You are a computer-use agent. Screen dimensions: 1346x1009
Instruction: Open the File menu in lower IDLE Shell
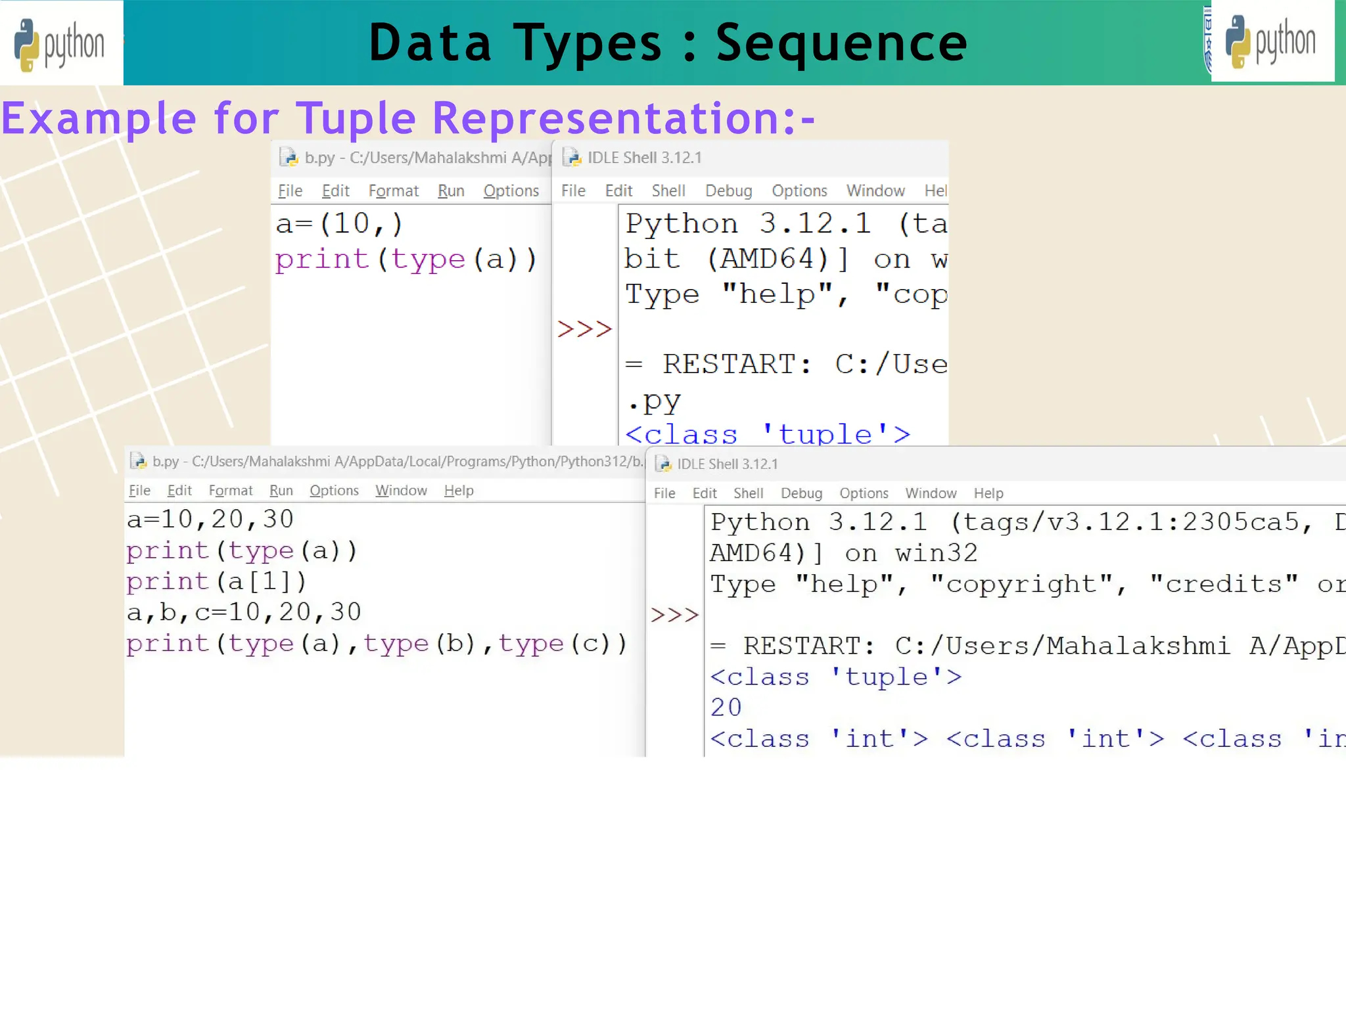click(664, 493)
